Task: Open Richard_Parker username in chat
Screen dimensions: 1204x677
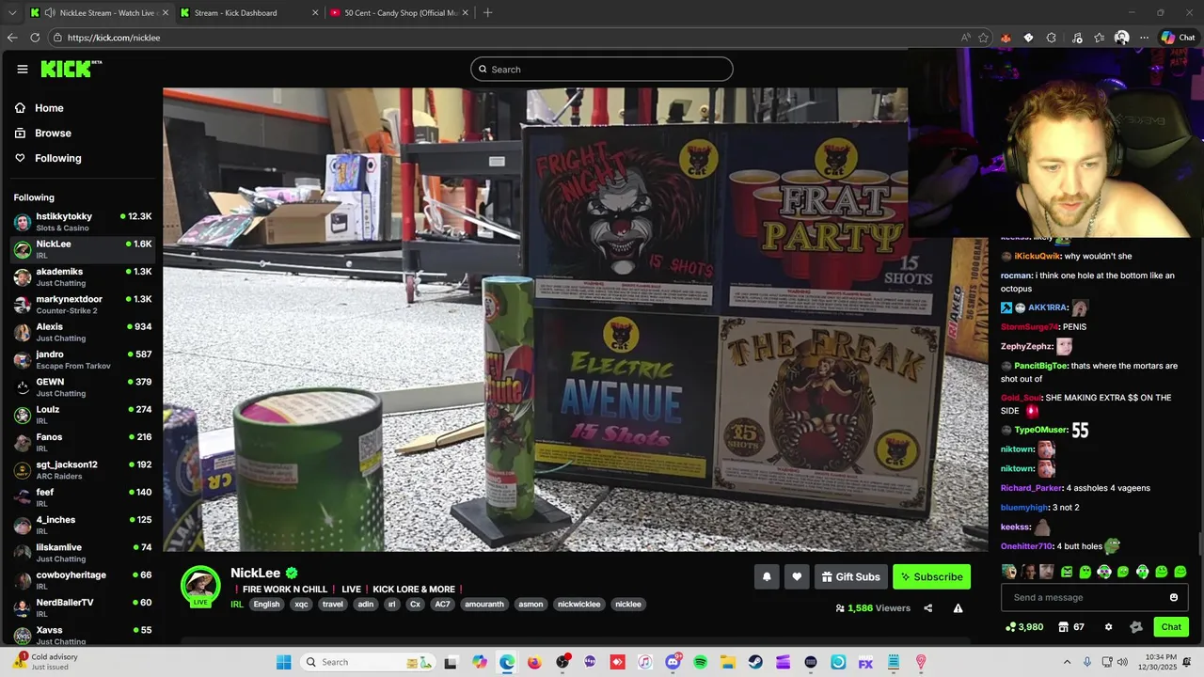Action: click(x=1031, y=488)
